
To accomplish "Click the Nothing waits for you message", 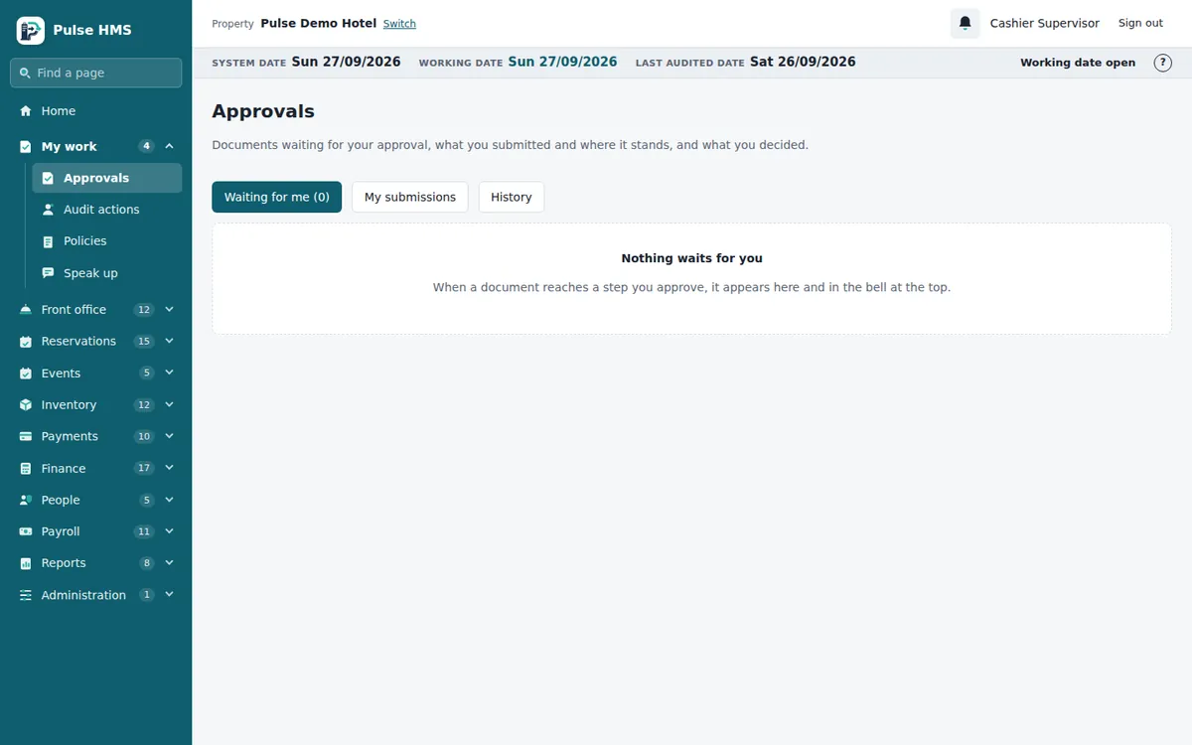I will click(692, 258).
